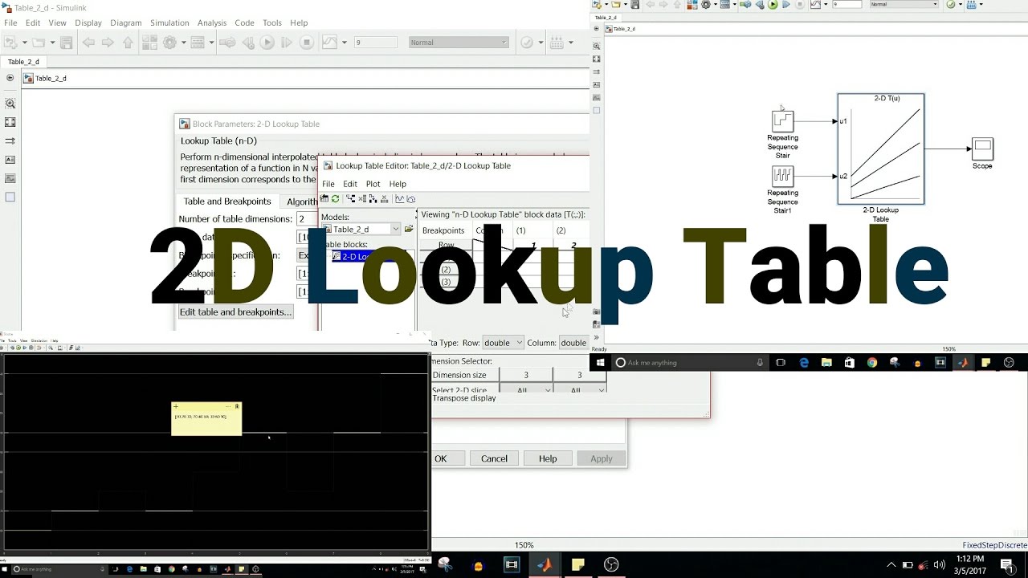
Task: Select the Table_2_d tab in left Simulink window
Action: 23,62
